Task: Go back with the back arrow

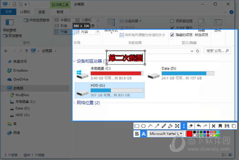Action: (6, 51)
